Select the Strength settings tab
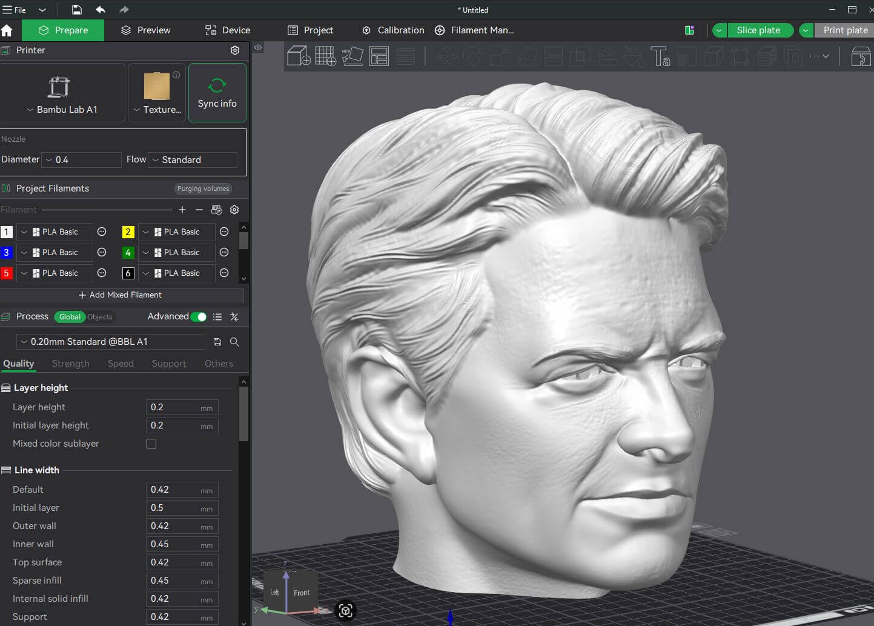The image size is (874, 626). (x=70, y=364)
